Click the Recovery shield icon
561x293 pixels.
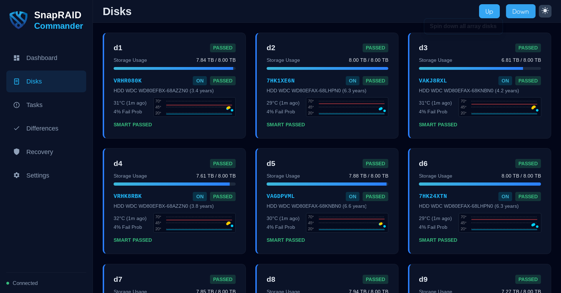click(x=17, y=152)
